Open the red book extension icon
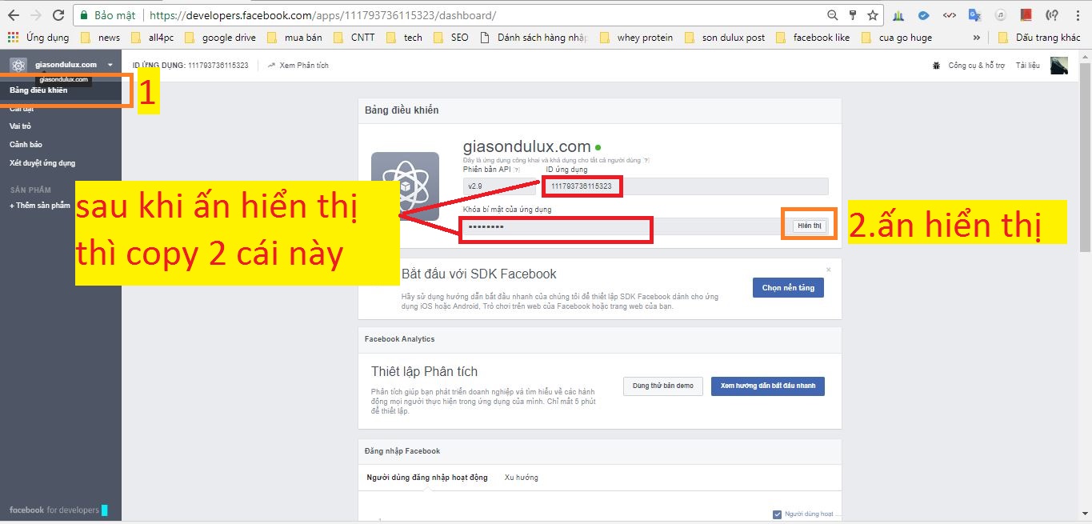The height and width of the screenshot is (524, 1092). [1026, 15]
